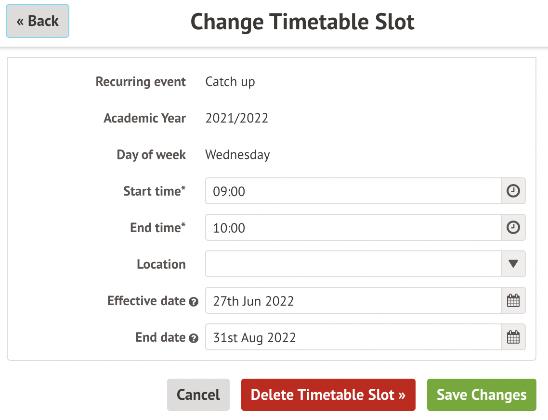This screenshot has width=548, height=420.
Task: Save changes to the timetable slot
Action: click(x=481, y=395)
